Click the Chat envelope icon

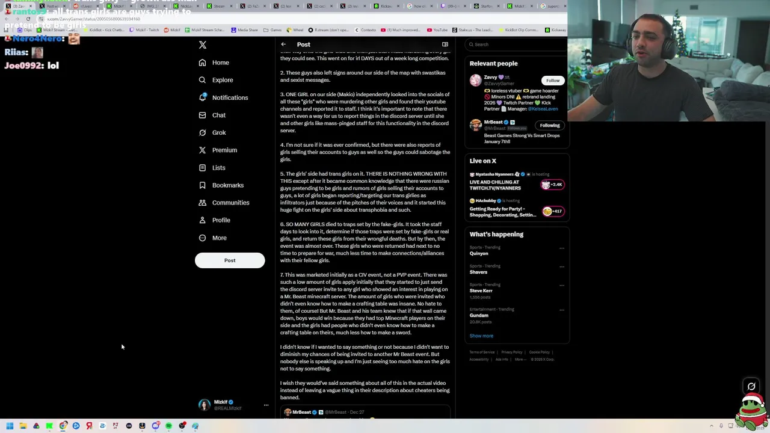[202, 115]
